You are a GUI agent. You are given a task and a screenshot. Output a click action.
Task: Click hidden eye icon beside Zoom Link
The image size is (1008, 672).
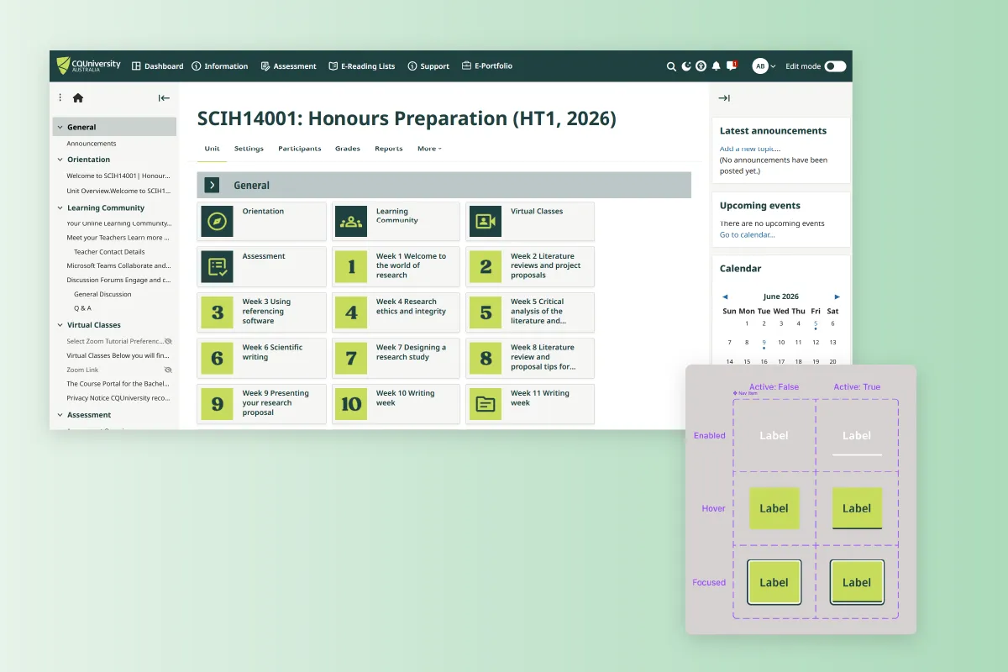click(168, 370)
